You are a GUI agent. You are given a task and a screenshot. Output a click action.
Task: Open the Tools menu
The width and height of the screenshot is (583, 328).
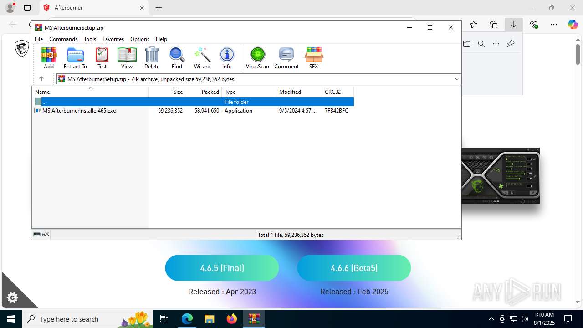click(x=90, y=39)
